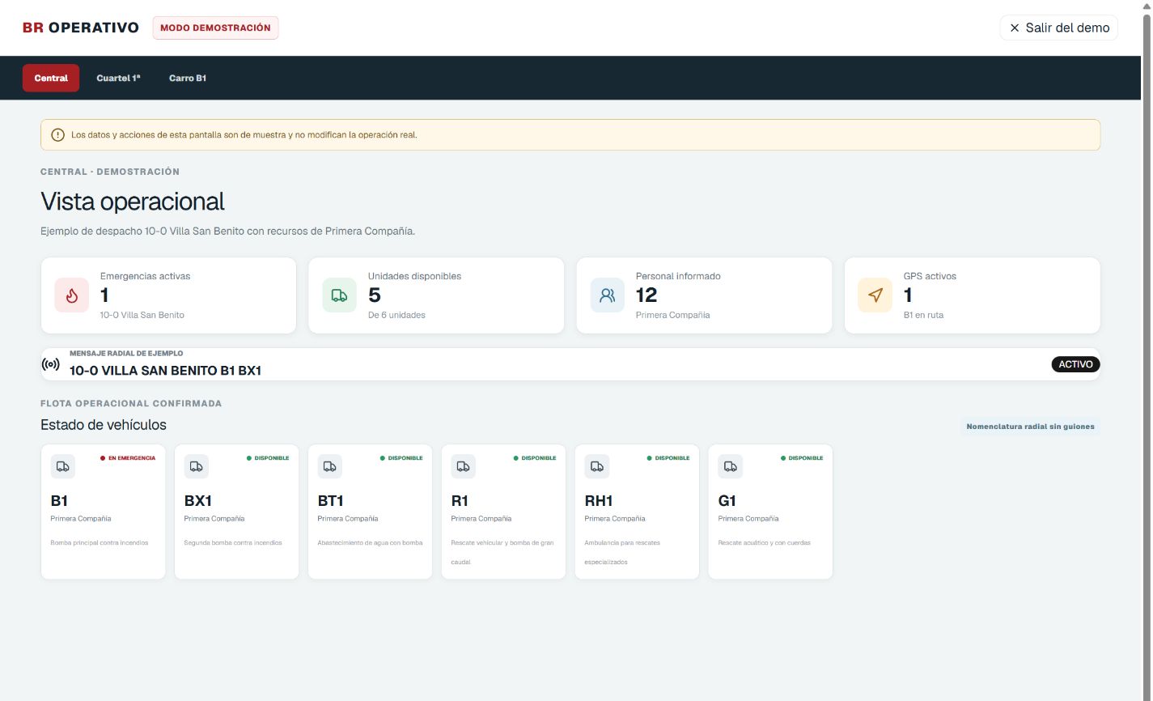This screenshot has height=701, width=1153.
Task: Click the BR OPERATIVO logo
Action: (81, 28)
